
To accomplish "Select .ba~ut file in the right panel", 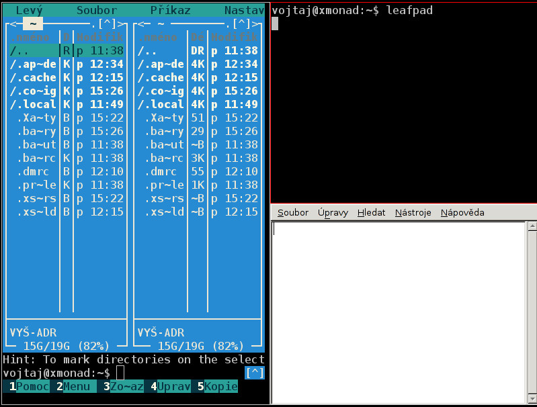I will 198,145.
